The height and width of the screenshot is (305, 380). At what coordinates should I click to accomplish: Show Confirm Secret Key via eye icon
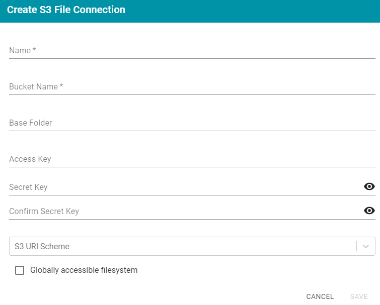pyautogui.click(x=369, y=211)
